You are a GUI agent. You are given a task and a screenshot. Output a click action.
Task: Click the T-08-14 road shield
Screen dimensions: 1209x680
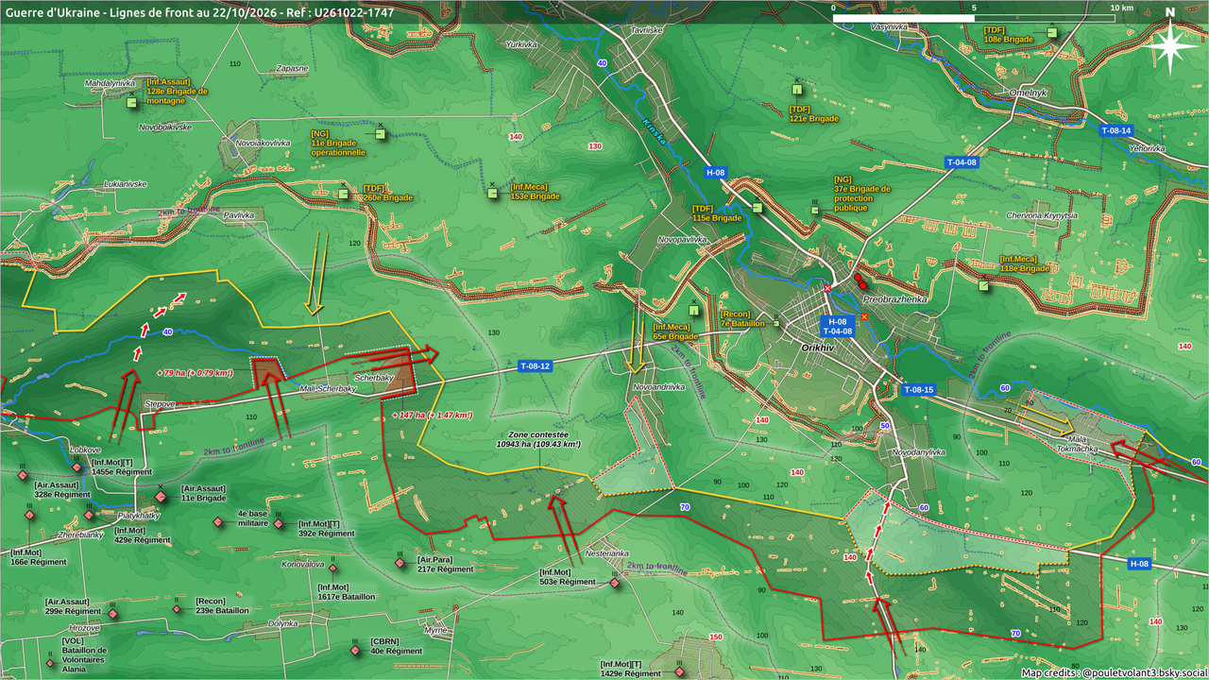click(1115, 130)
